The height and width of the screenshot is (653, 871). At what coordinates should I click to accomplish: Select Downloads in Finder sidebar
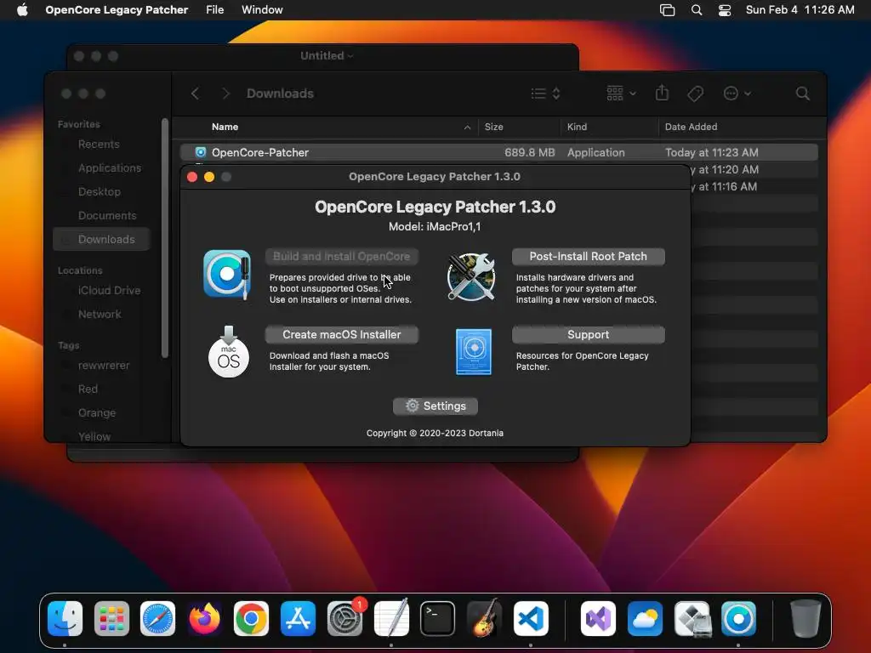pyautogui.click(x=101, y=239)
